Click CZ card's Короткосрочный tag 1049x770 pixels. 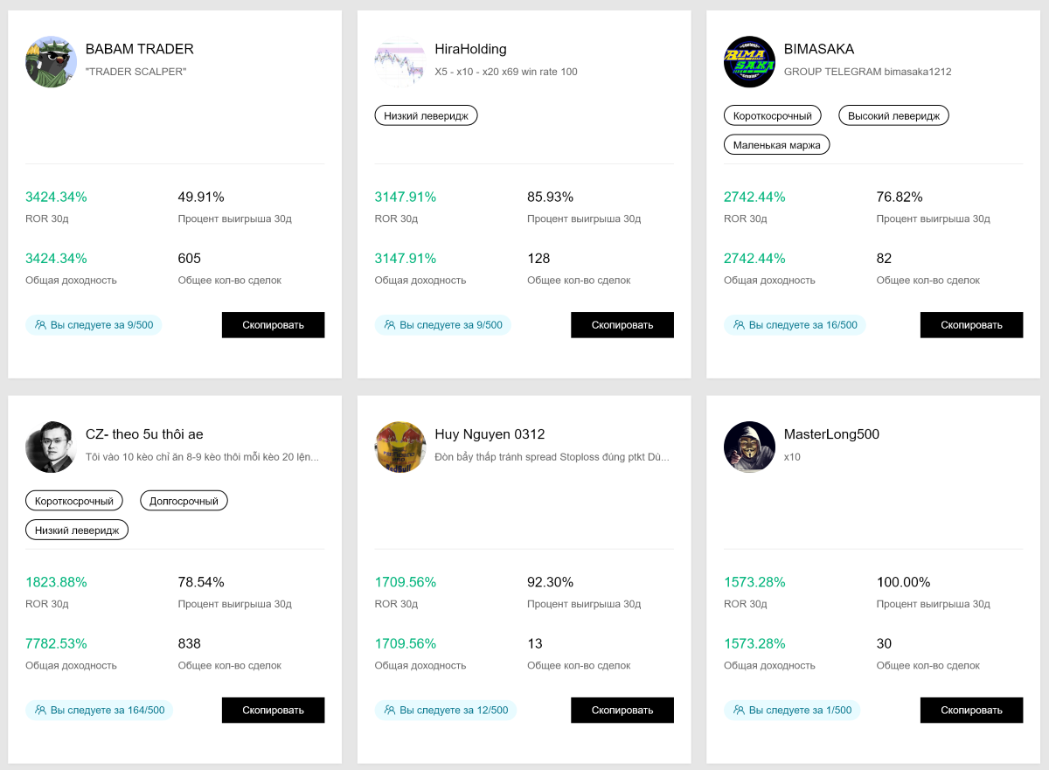(x=74, y=501)
